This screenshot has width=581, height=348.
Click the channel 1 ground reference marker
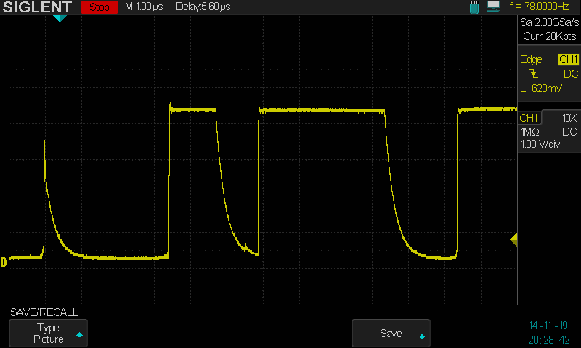[x=4, y=261]
